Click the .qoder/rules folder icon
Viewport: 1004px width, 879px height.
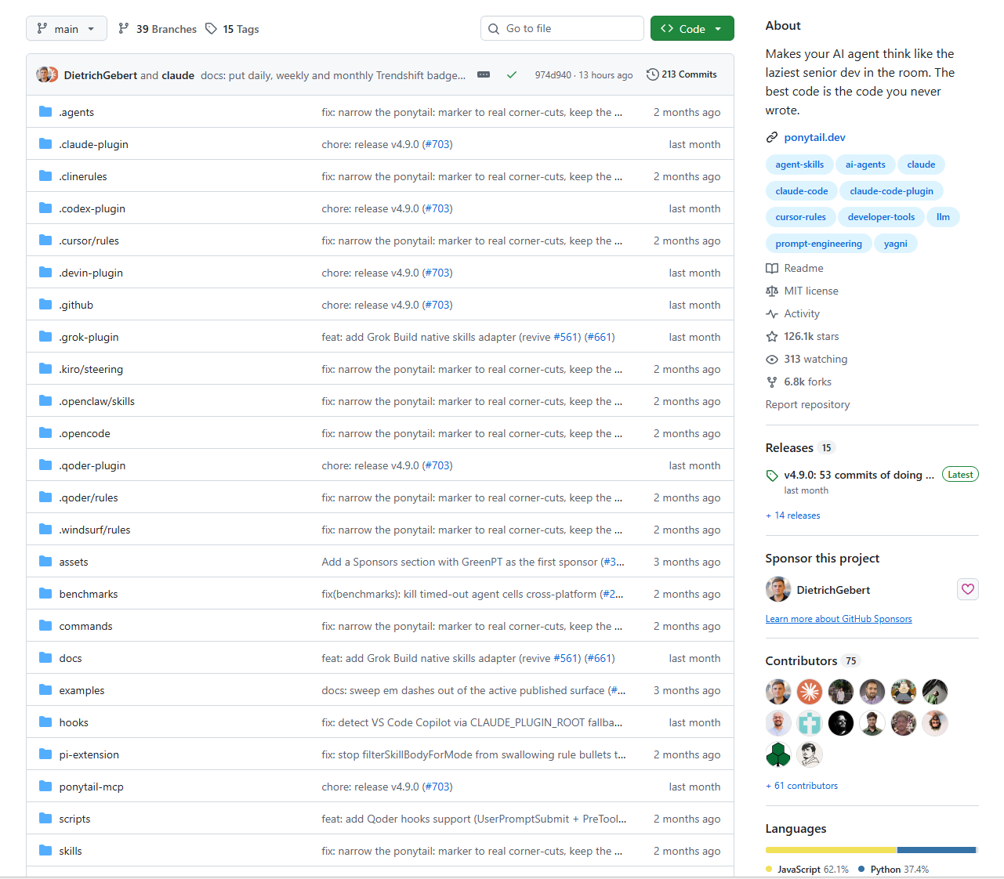coord(45,497)
